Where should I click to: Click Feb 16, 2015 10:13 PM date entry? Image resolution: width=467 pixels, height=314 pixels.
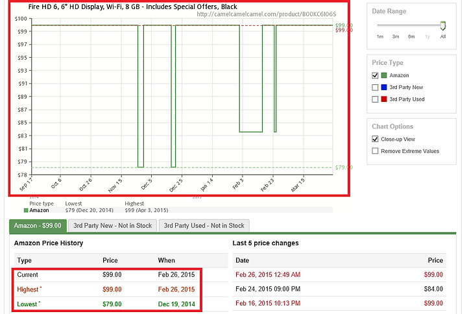point(268,303)
